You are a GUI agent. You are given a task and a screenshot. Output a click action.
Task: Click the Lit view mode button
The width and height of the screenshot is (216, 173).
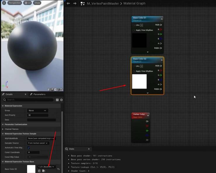[28, 3]
